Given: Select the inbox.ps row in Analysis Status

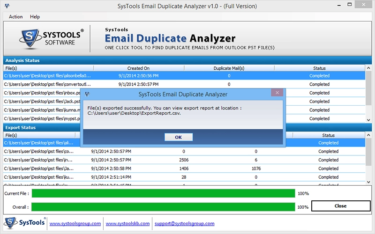Looking at the screenshot, I should [42, 93].
